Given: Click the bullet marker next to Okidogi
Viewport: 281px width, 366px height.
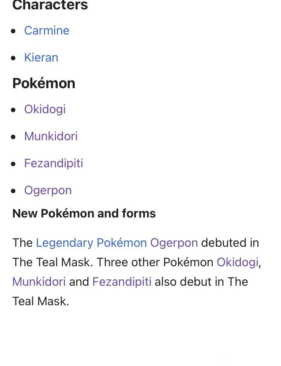Looking at the screenshot, I should 13,110.
